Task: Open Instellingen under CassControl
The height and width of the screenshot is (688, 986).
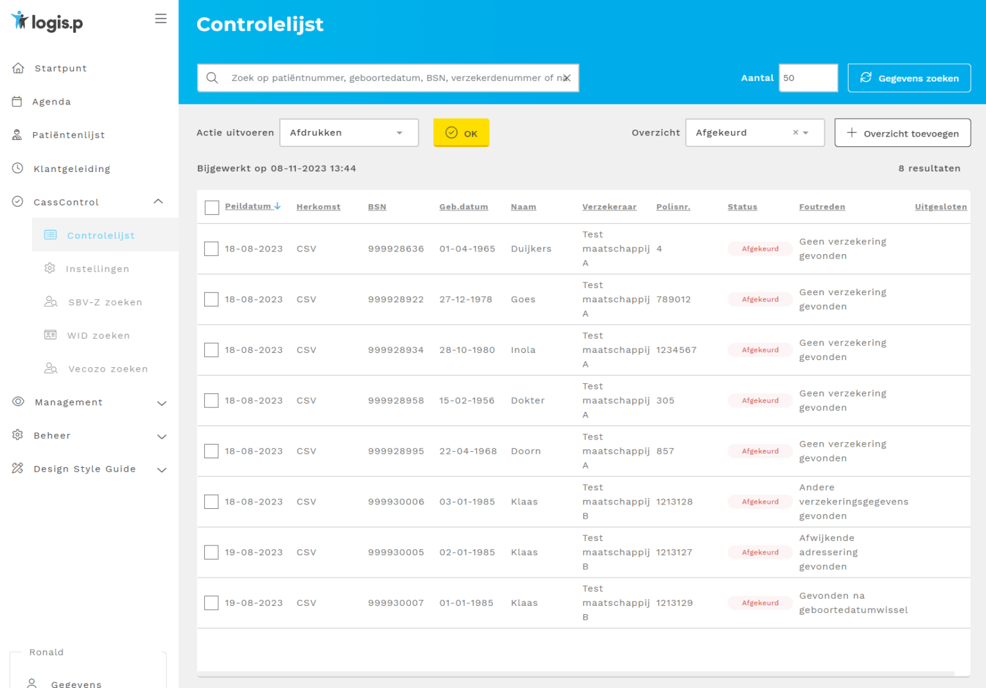Action: click(98, 268)
